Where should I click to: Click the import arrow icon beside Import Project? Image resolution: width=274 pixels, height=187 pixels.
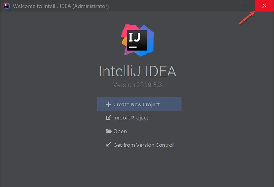click(x=108, y=118)
